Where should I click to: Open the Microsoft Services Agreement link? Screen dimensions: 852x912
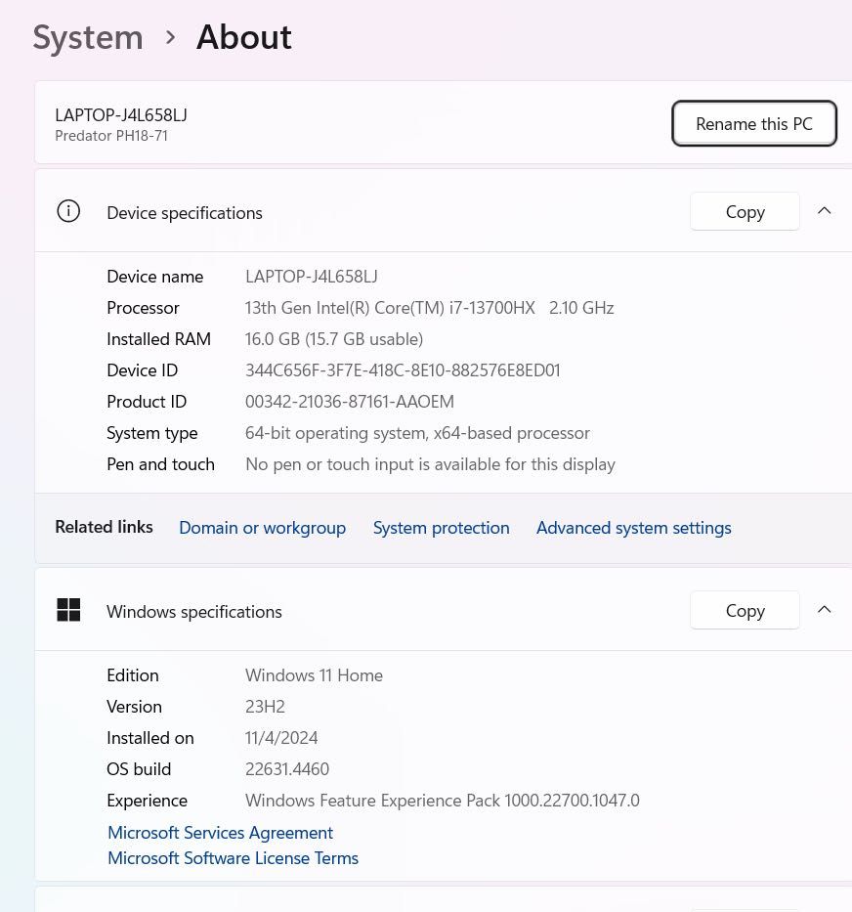click(221, 832)
